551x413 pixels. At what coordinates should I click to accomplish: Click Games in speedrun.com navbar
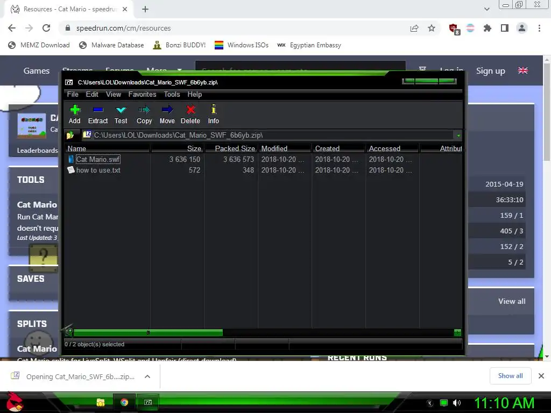coord(37,70)
